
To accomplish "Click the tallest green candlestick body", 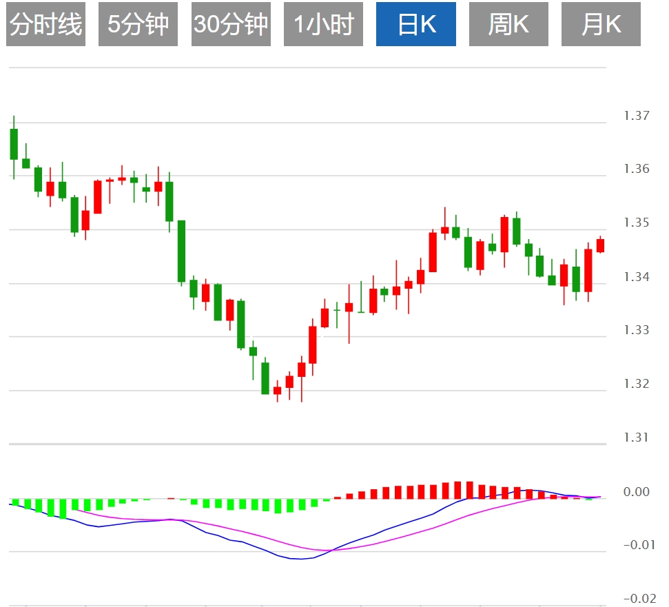I will [182, 251].
